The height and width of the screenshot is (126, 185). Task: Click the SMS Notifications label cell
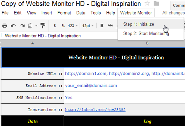(x=33, y=98)
